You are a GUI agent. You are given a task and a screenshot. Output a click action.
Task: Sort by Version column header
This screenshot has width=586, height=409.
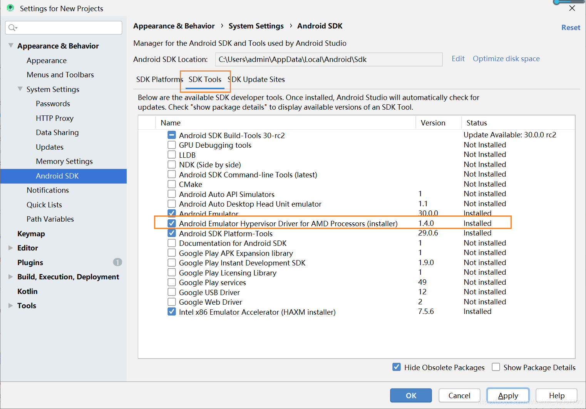[x=439, y=123]
